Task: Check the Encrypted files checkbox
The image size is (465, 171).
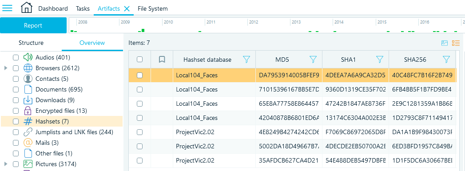Action: (x=16, y=111)
